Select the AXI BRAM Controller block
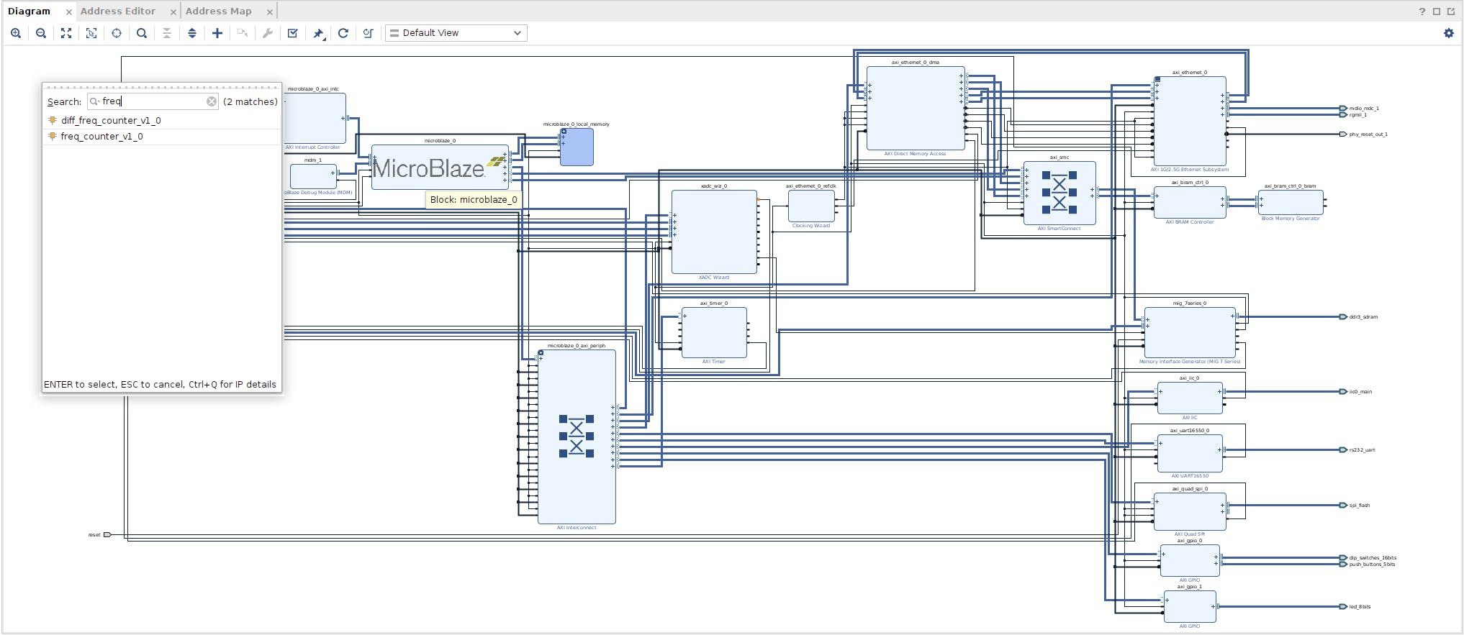 [x=1190, y=202]
